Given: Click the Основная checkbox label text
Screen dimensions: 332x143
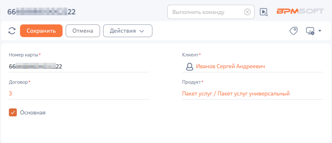Looking at the screenshot, I should click(33, 113).
